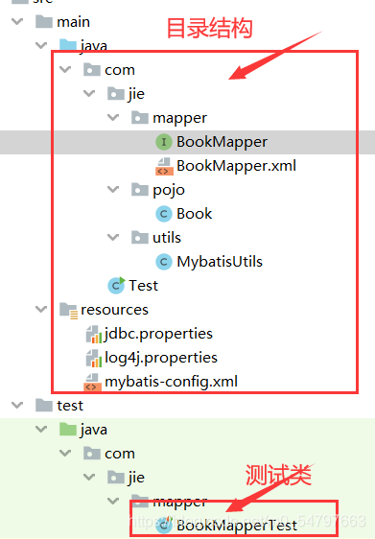Screen dimensions: 375x539
Task: Select the Book class name
Action: click(x=194, y=214)
